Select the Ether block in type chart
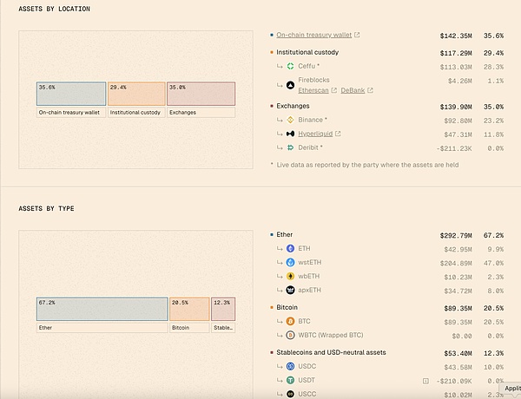The width and height of the screenshot is (521, 399). (x=102, y=309)
